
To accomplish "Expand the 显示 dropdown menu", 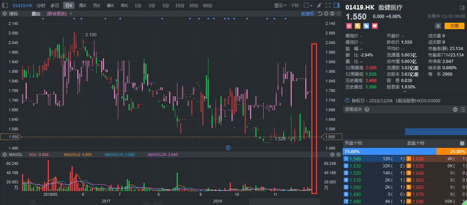I will click(280, 6).
